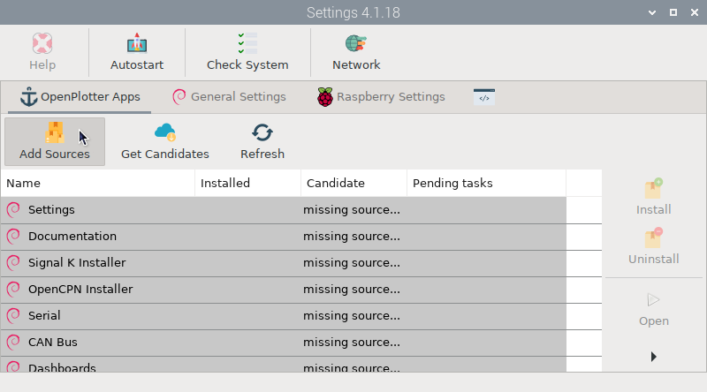This screenshot has height=392, width=707.
Task: Open the code console tab
Action: [x=483, y=97]
